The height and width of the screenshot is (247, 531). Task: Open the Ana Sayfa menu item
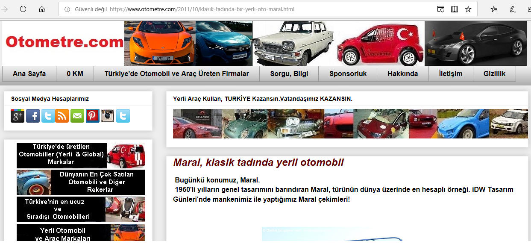pyautogui.click(x=29, y=74)
